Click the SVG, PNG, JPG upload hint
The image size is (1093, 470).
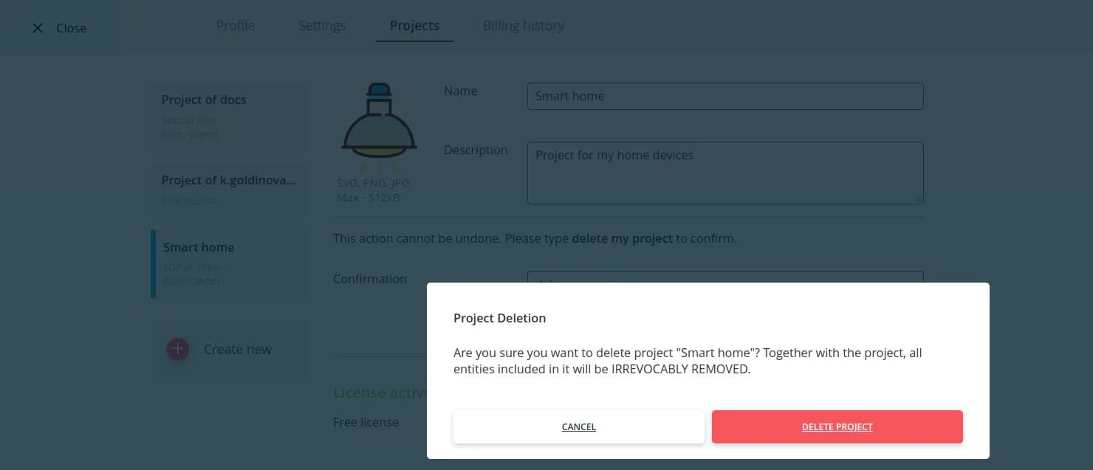click(x=373, y=183)
